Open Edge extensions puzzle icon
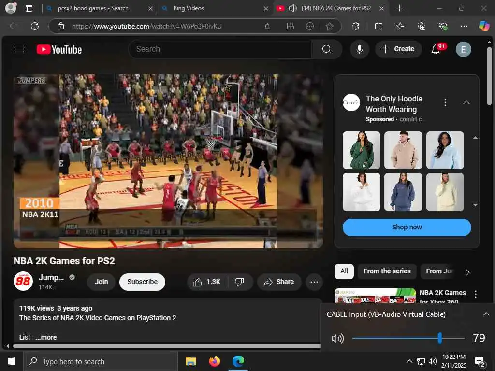This screenshot has height=371, width=495. click(355, 26)
